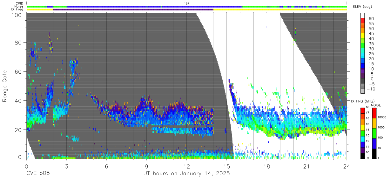Click the 'CPID' label above the plot
The height and width of the screenshot is (180, 390).
point(19,3)
